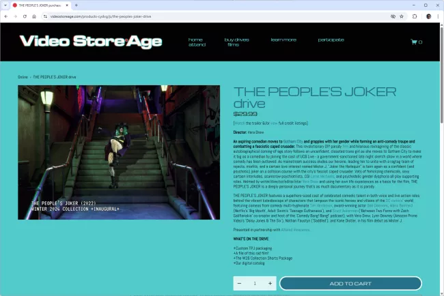444x296 pixels.
Task: Open a new browser tab
Action: pyautogui.click(x=77, y=5)
